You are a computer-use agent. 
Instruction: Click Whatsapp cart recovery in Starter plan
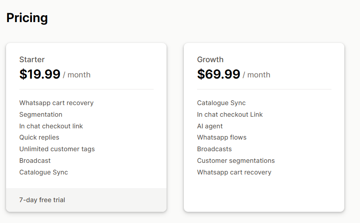56,103
